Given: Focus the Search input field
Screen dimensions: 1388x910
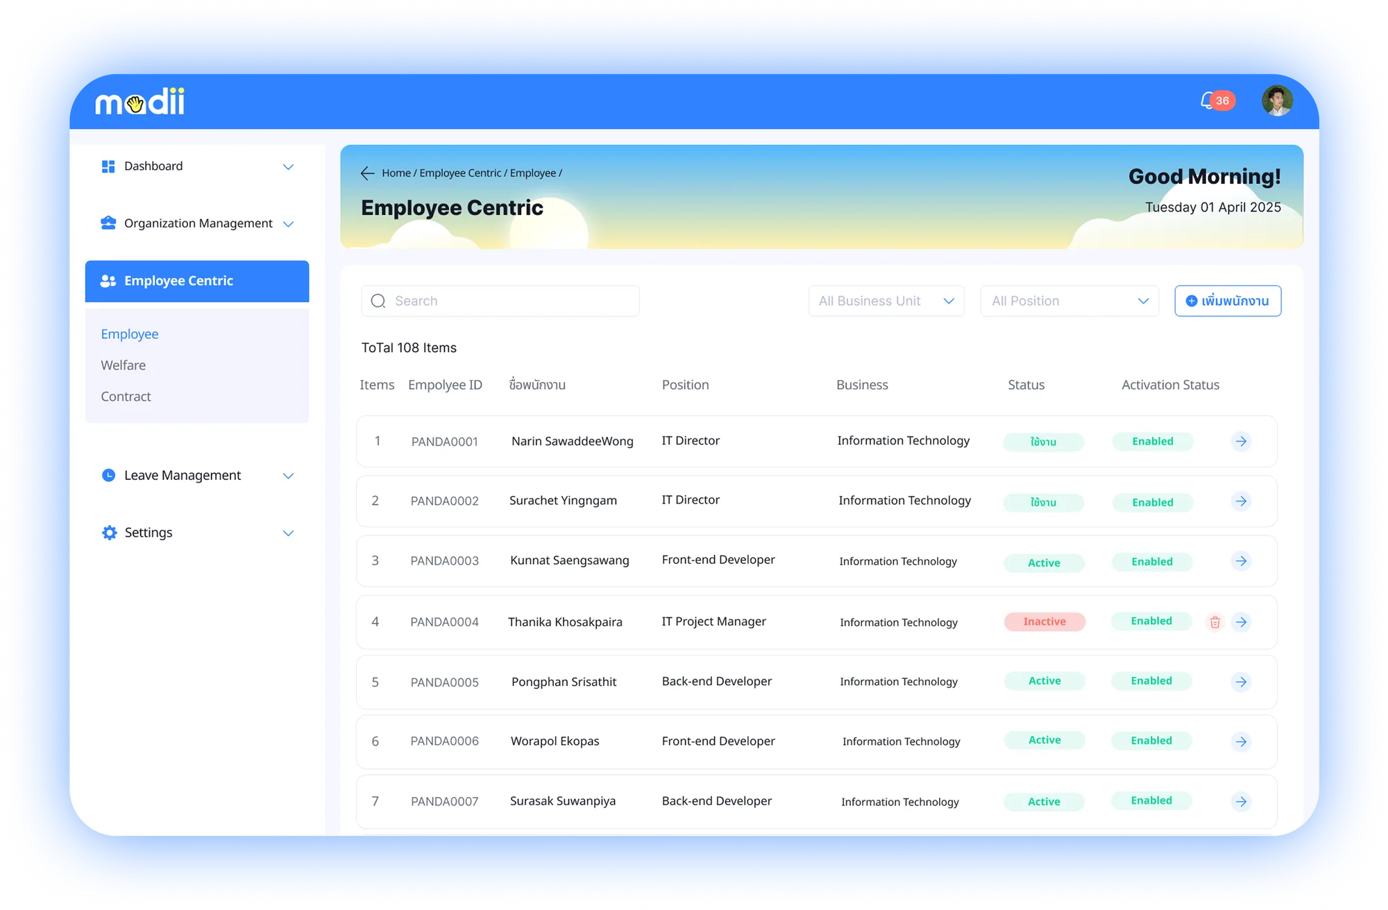Looking at the screenshot, I should click(x=500, y=301).
